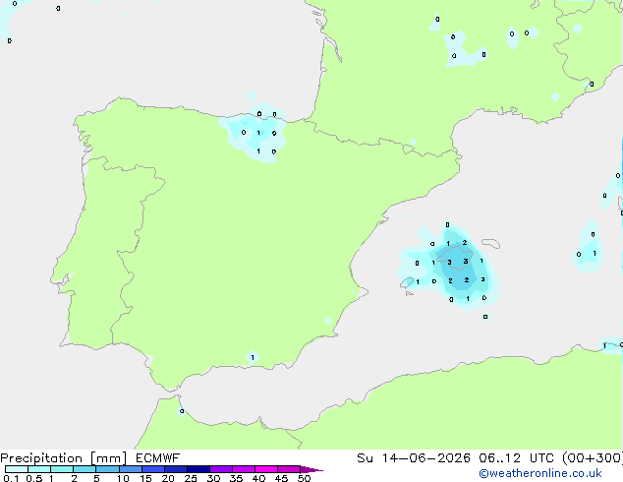Click the legend label '0.5'
This screenshot has height=482, width=623.
point(34,478)
